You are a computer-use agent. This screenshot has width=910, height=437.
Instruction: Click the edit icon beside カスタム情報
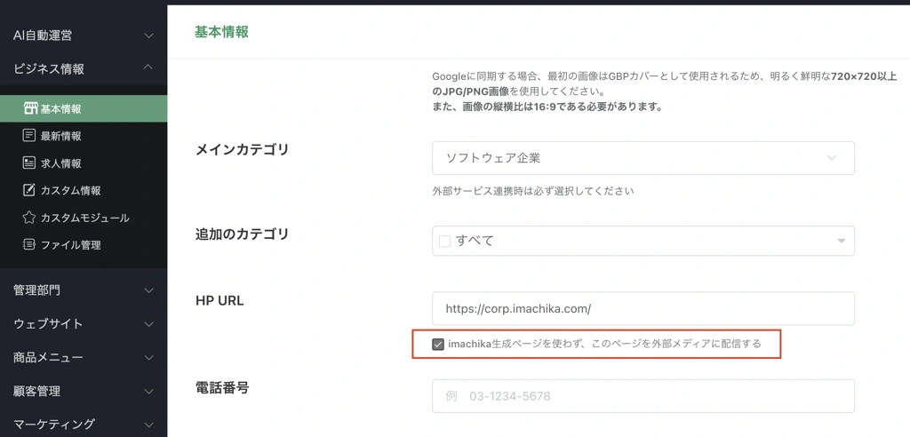click(x=29, y=190)
